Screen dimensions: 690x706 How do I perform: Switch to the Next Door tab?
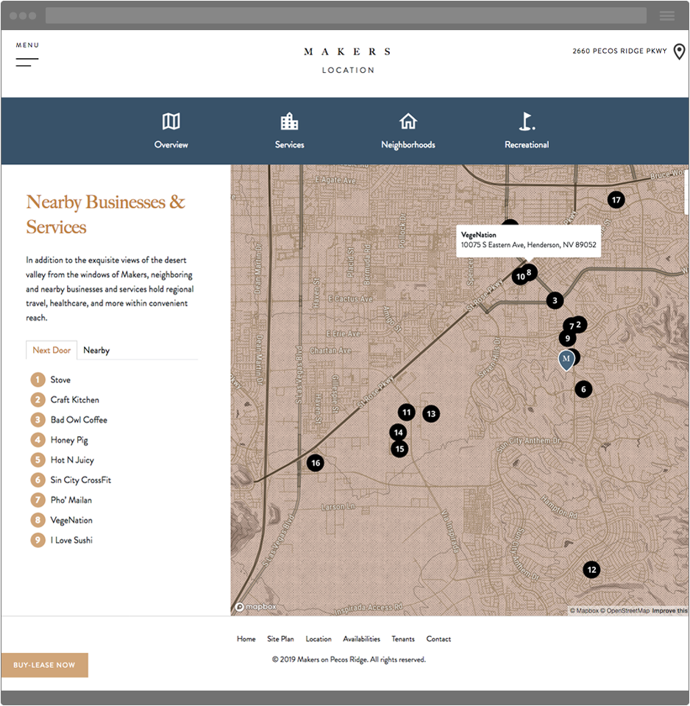click(x=51, y=350)
